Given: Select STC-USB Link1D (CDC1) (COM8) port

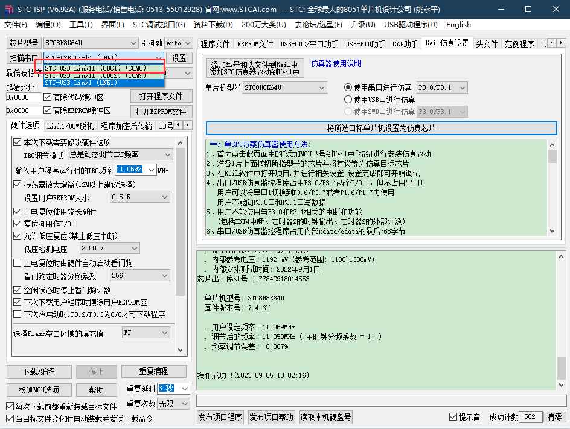Looking at the screenshot, I should point(104,68).
